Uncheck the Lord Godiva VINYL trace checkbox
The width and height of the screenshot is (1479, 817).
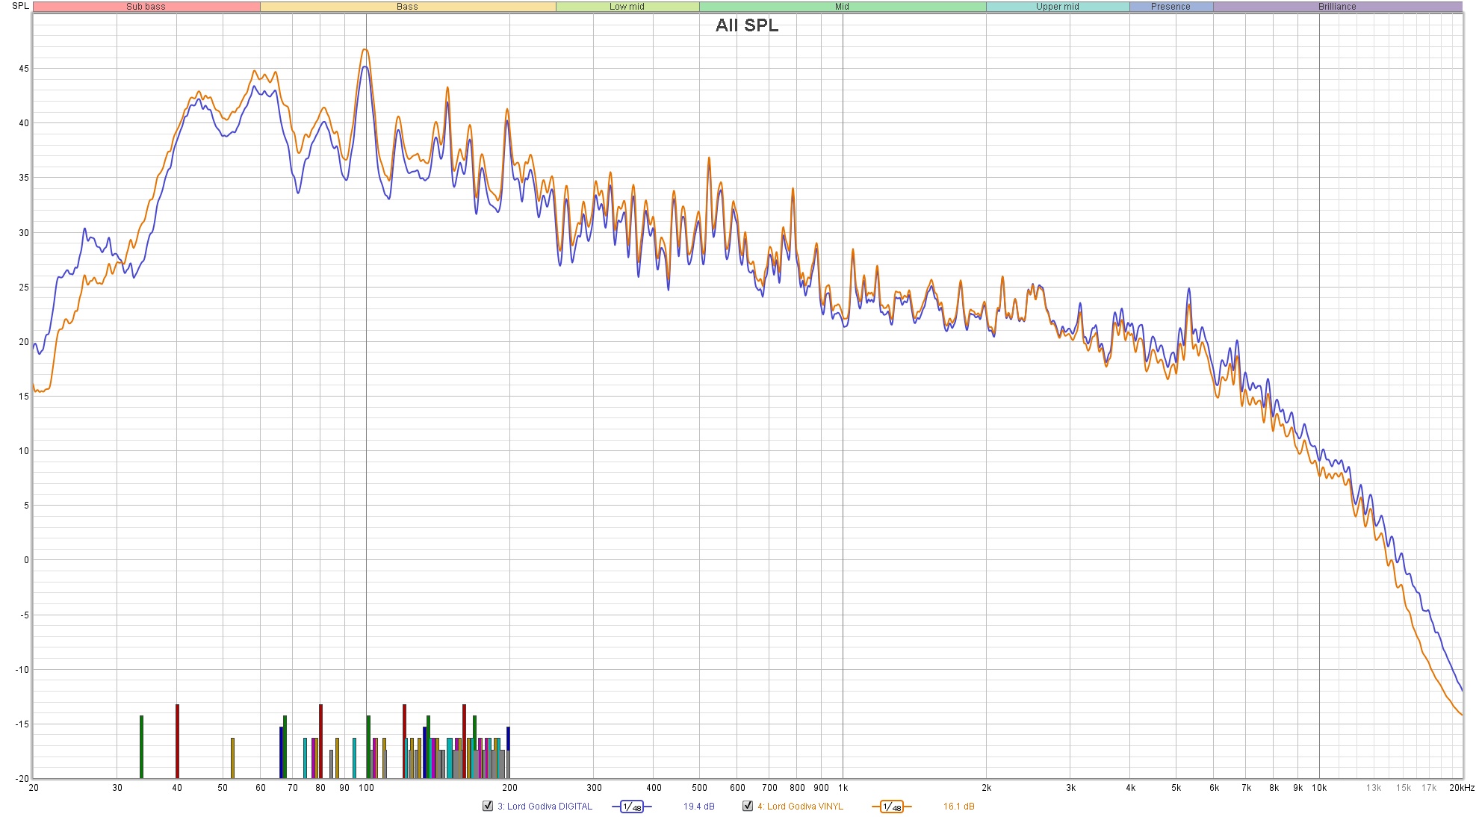pyautogui.click(x=748, y=806)
